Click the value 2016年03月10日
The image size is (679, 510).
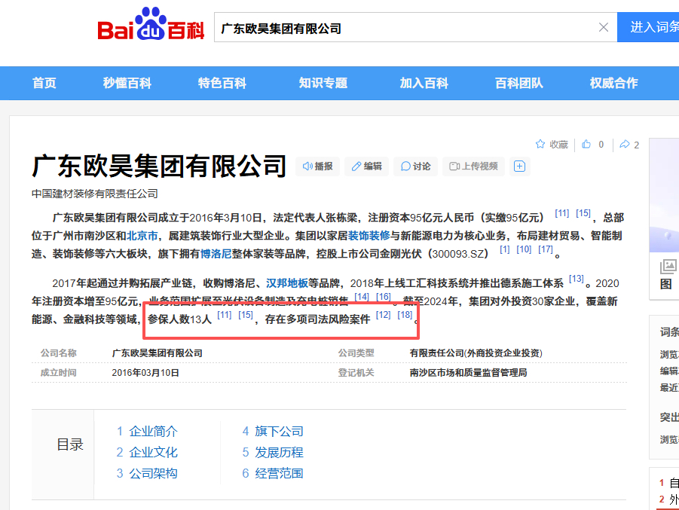click(x=145, y=373)
